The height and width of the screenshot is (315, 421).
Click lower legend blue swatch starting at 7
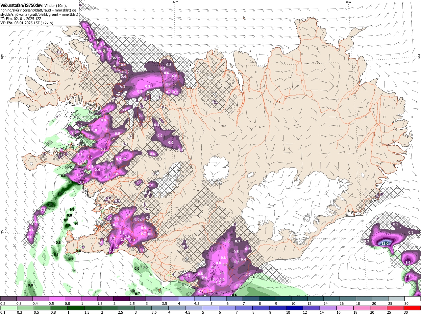pyautogui.click(x=244, y=308)
